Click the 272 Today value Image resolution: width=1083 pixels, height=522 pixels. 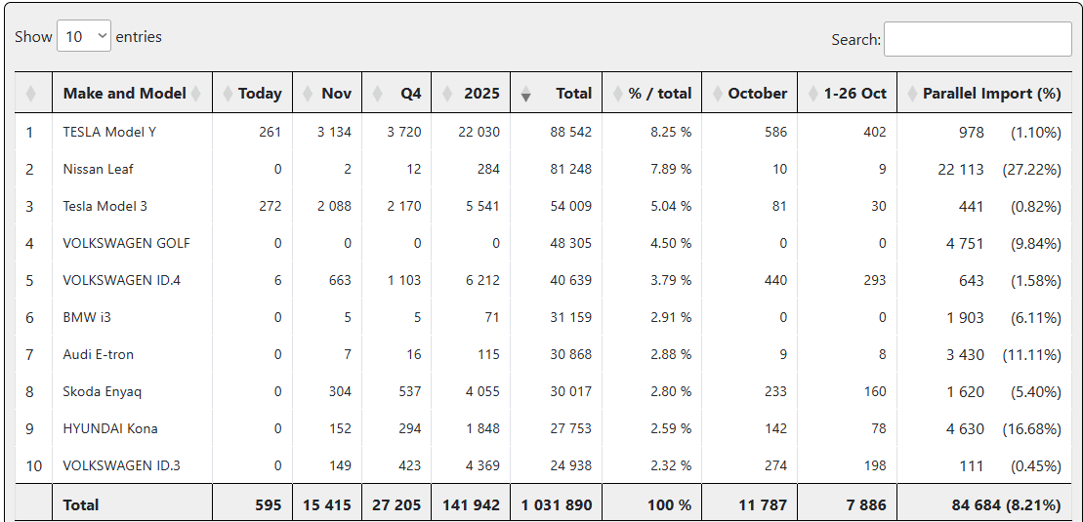271,206
